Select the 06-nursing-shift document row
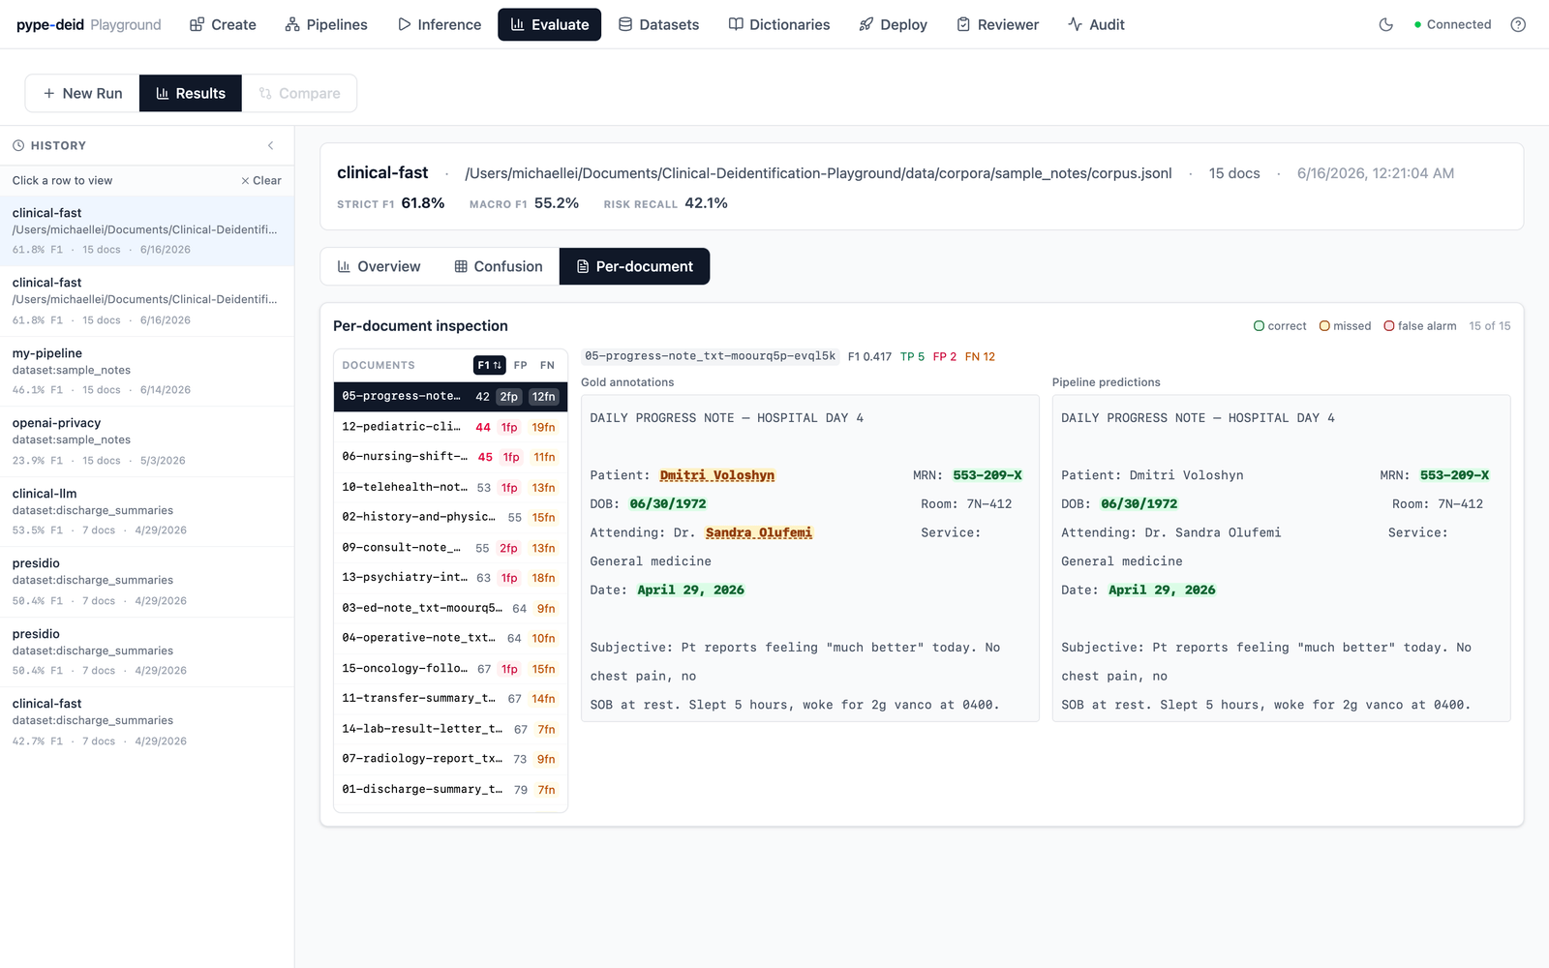Screen dimensions: 1549x968 pyautogui.click(x=450, y=457)
